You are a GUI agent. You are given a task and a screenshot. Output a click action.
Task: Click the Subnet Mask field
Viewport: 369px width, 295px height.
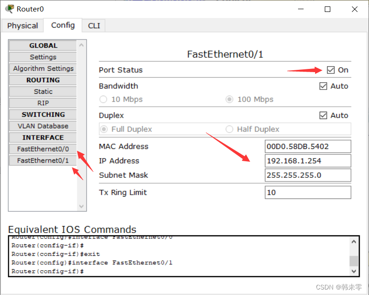308,175
